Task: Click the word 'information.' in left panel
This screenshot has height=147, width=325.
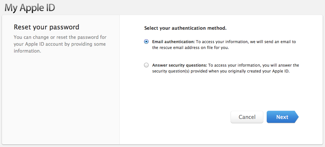Action: [27, 51]
